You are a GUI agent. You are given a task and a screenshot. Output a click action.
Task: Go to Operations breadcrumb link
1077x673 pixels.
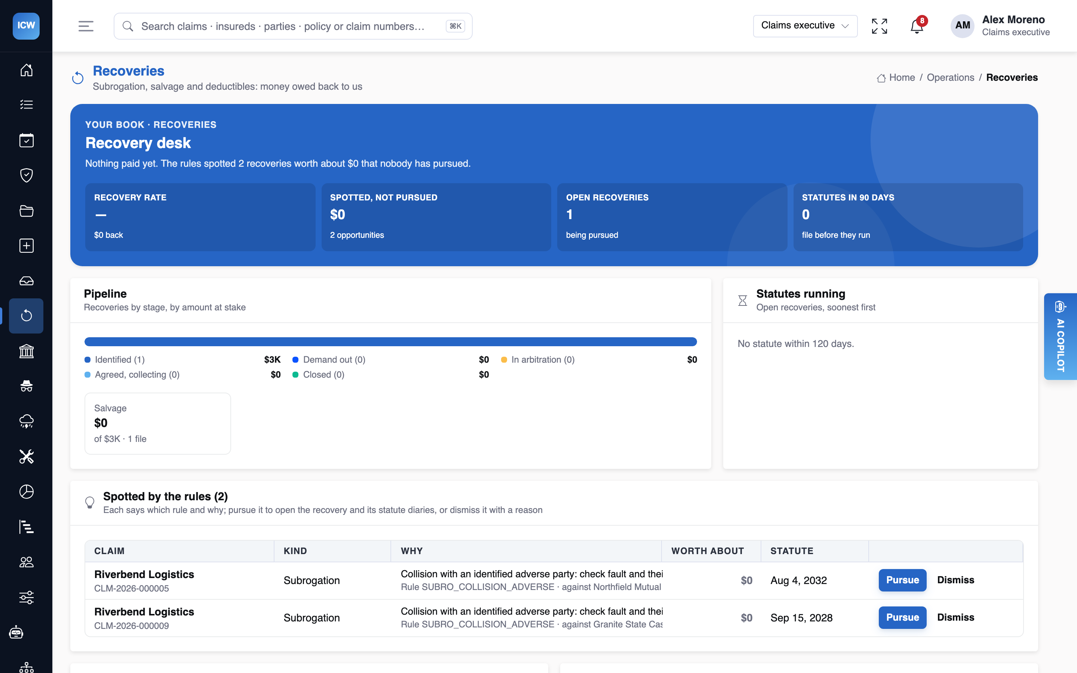click(950, 77)
